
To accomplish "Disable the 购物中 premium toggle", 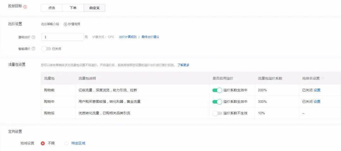I will pyautogui.click(x=217, y=102).
